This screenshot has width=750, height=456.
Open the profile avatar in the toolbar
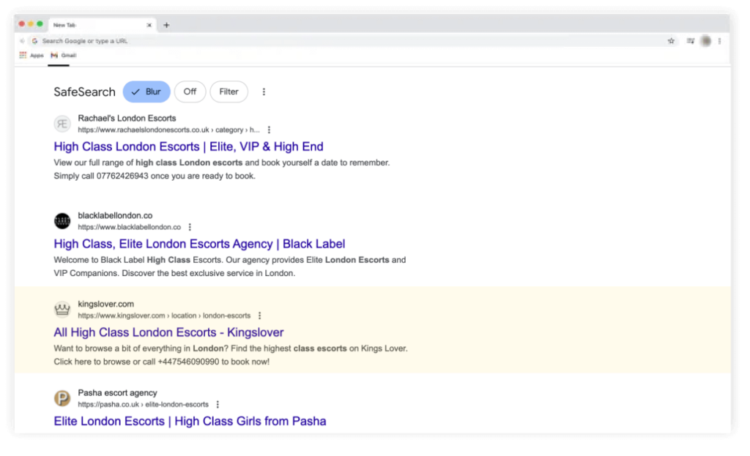pos(705,41)
